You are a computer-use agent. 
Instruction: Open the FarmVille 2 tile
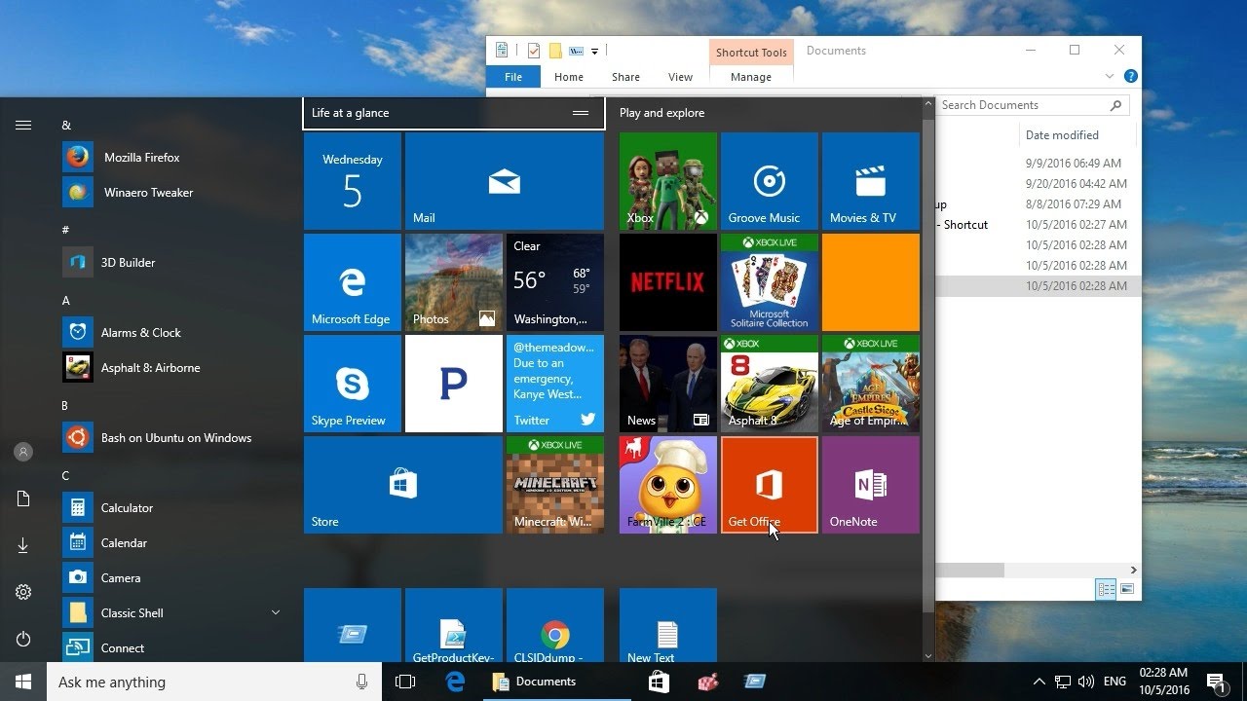(x=668, y=485)
